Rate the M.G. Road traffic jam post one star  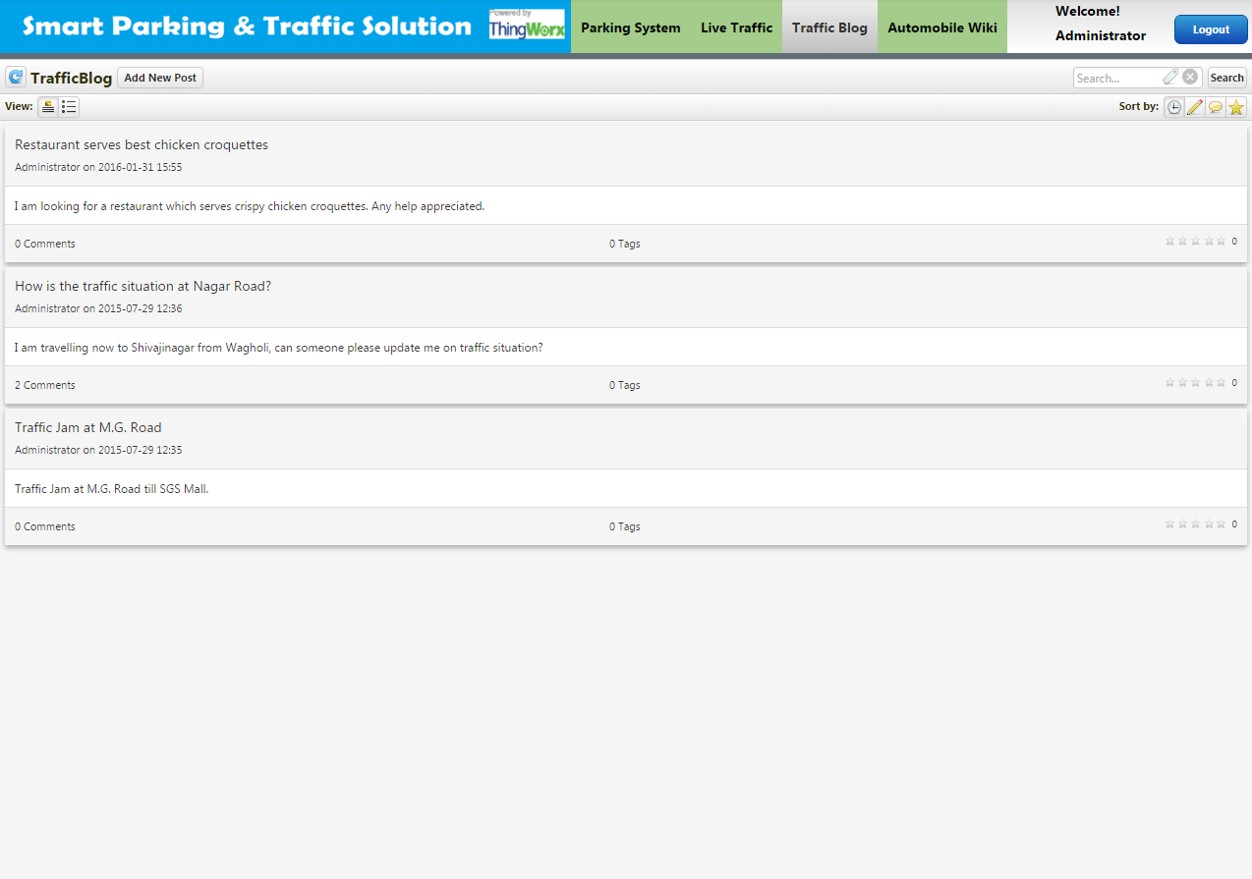pos(1170,523)
